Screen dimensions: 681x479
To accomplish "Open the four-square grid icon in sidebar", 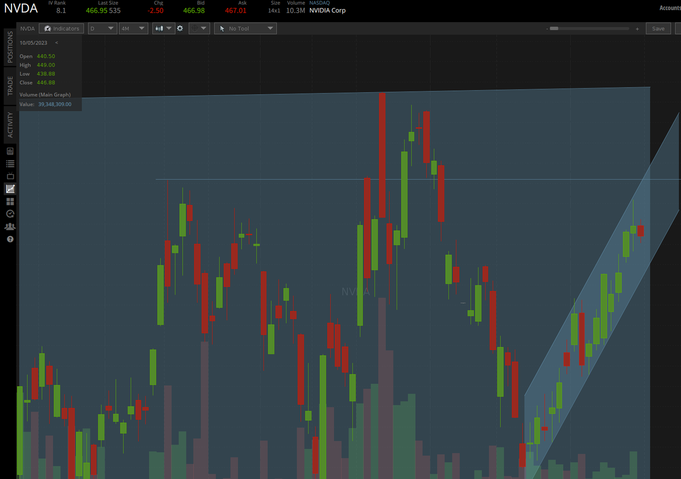I will tap(10, 201).
